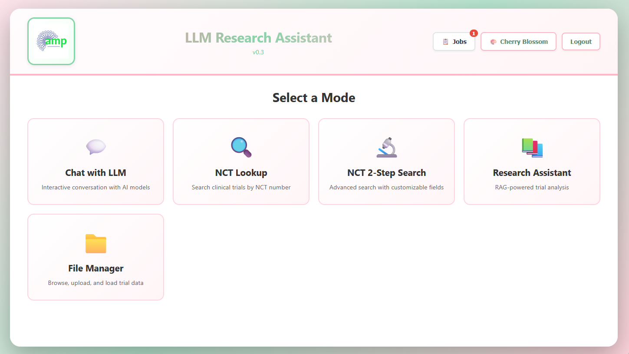The image size is (629, 354).
Task: Launch the Research Assistant mode
Action: [531, 162]
